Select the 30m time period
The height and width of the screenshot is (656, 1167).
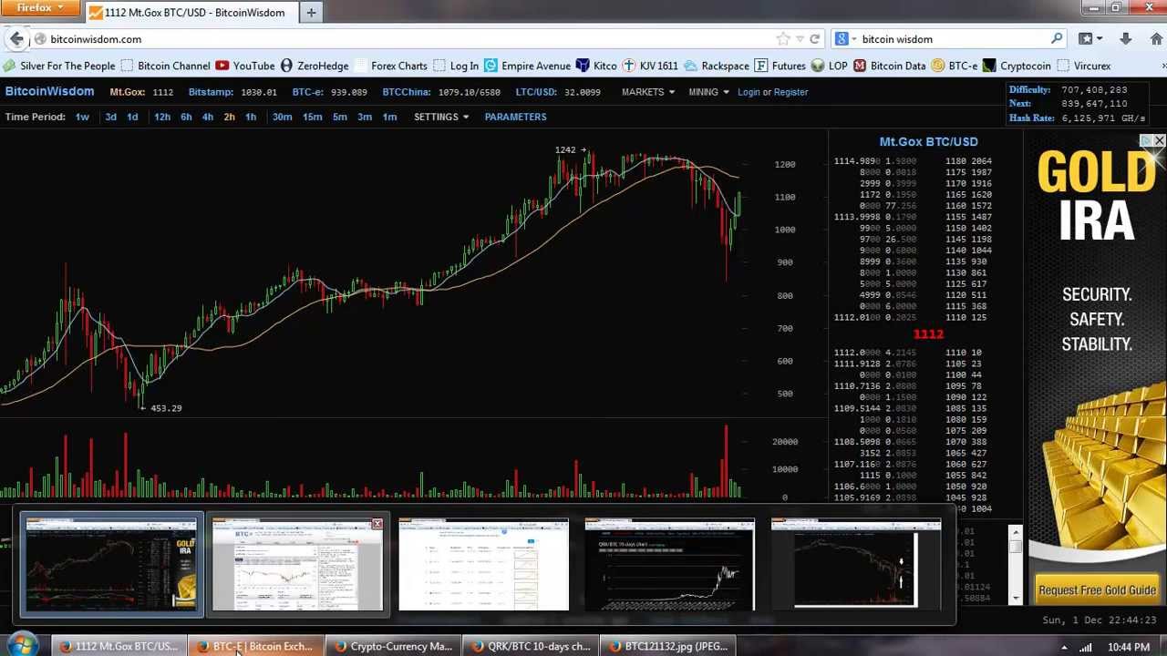(282, 117)
